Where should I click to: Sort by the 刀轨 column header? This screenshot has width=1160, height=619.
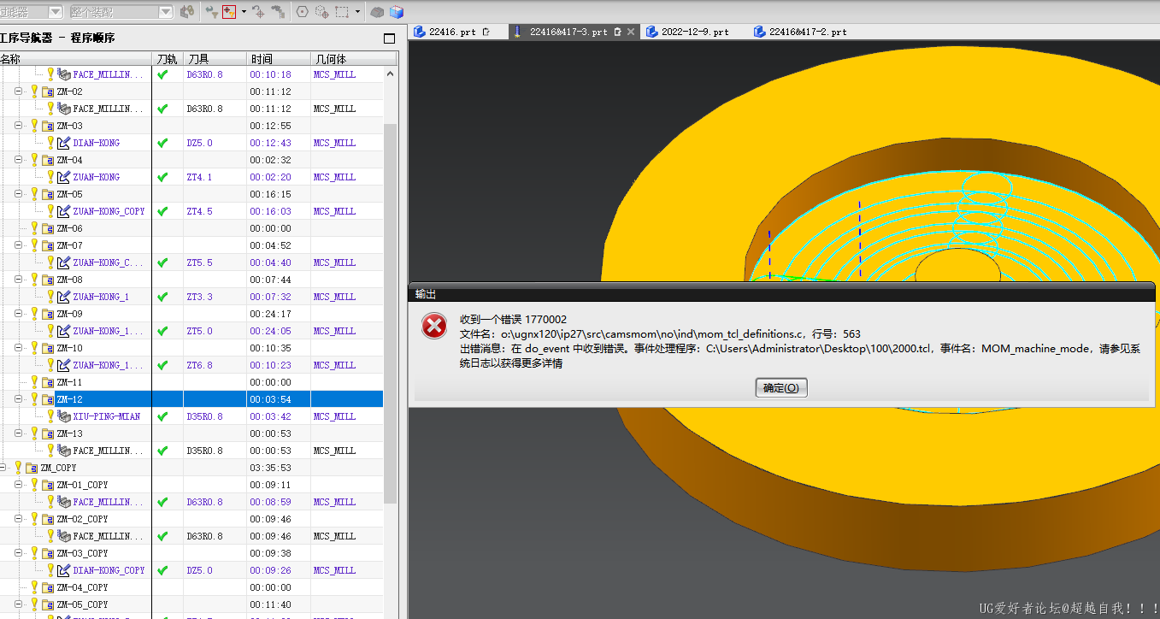168,59
